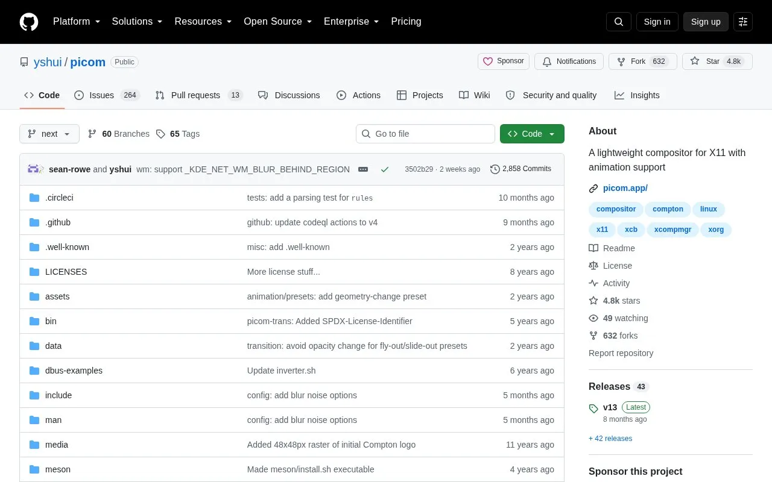Open the appearance settings icon button

pyautogui.click(x=743, y=22)
